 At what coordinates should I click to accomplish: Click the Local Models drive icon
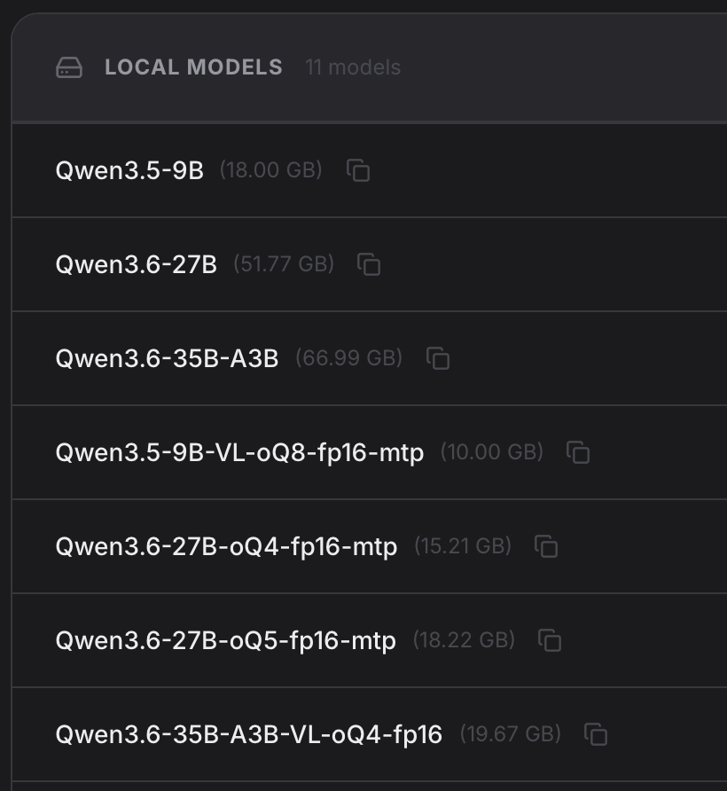coord(69,67)
